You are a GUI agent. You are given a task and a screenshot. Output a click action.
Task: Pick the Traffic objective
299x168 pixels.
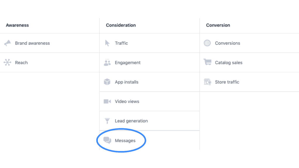[149, 43]
